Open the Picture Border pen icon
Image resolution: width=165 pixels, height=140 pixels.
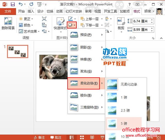(x=70, y=19)
